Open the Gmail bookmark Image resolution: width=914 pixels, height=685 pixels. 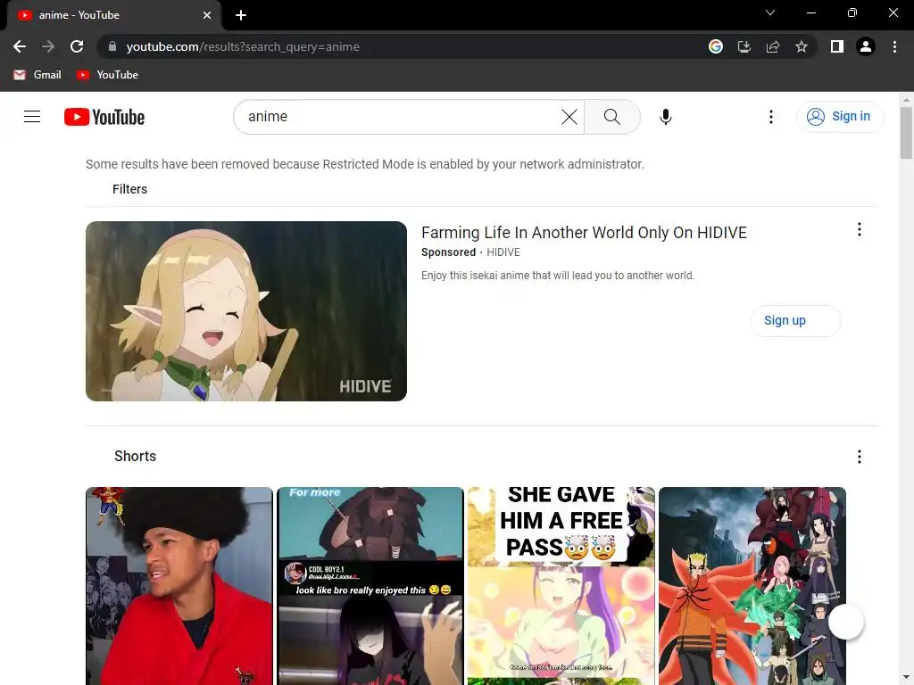pyautogui.click(x=37, y=75)
